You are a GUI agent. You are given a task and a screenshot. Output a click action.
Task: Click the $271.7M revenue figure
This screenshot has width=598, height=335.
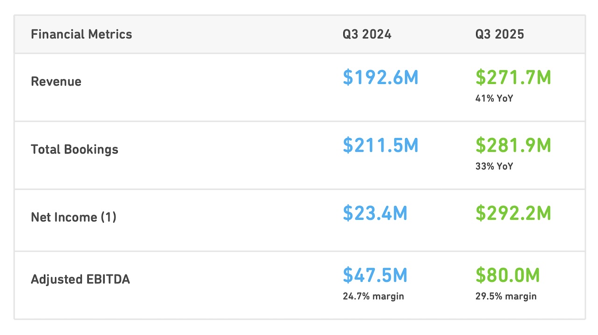(x=513, y=77)
